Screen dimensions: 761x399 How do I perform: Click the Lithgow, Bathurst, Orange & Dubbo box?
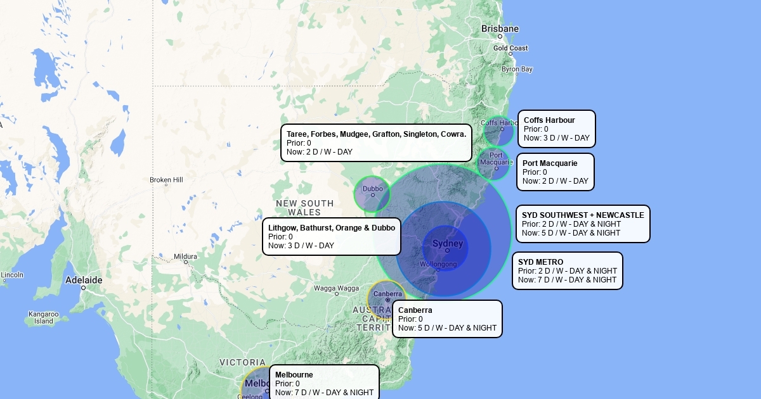point(331,237)
